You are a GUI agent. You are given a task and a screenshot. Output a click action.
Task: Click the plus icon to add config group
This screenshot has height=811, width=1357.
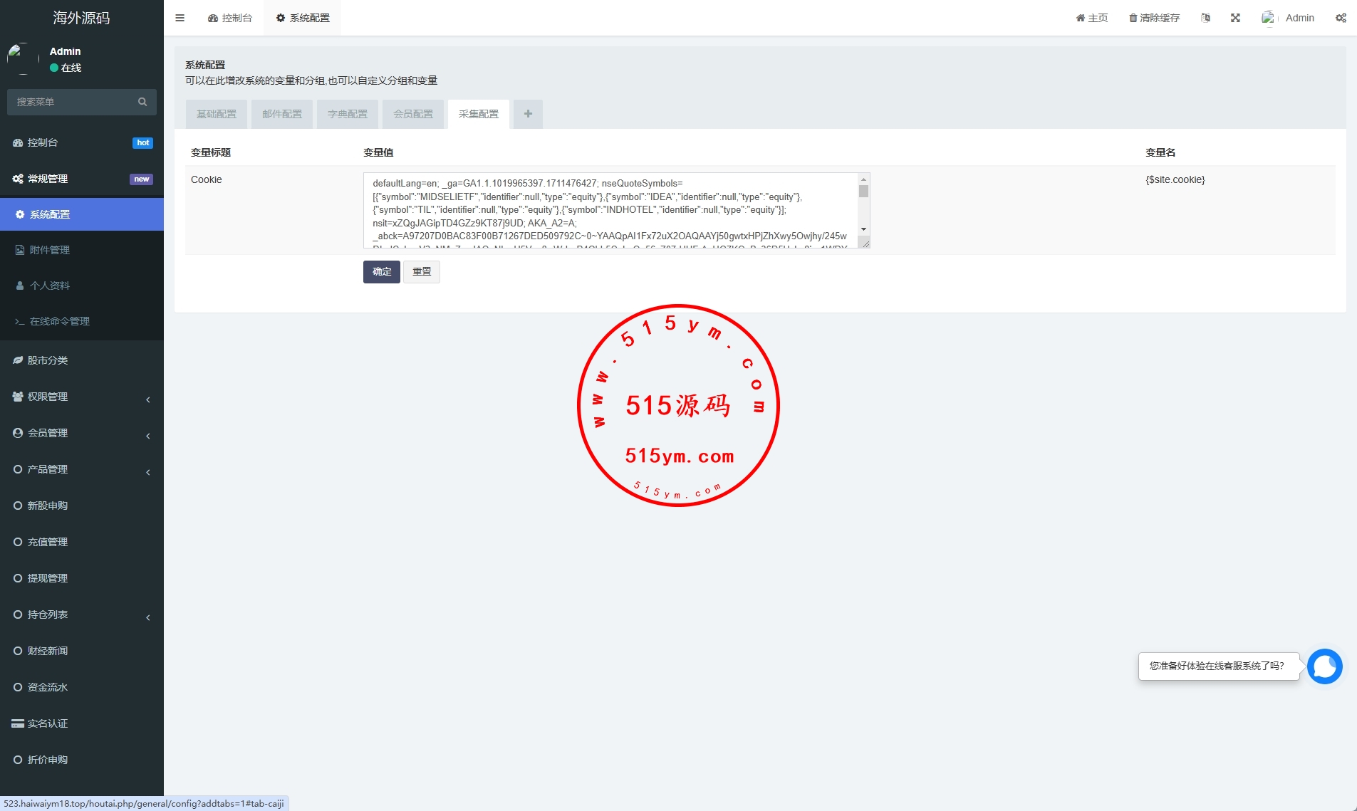point(528,114)
